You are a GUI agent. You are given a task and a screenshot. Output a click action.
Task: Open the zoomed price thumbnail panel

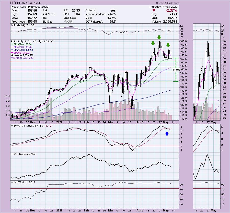pyautogui.click(x=207, y=80)
